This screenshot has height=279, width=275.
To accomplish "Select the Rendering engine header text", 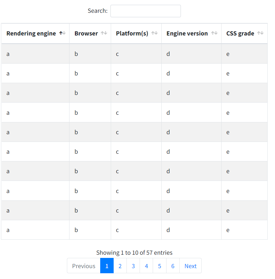I will 31,34.
